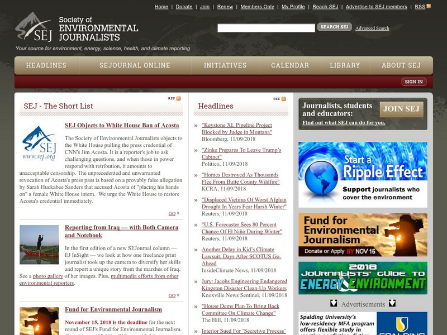Open Zinke Prepares To Leave headline
The height and width of the screenshot is (335, 447).
pos(241,153)
